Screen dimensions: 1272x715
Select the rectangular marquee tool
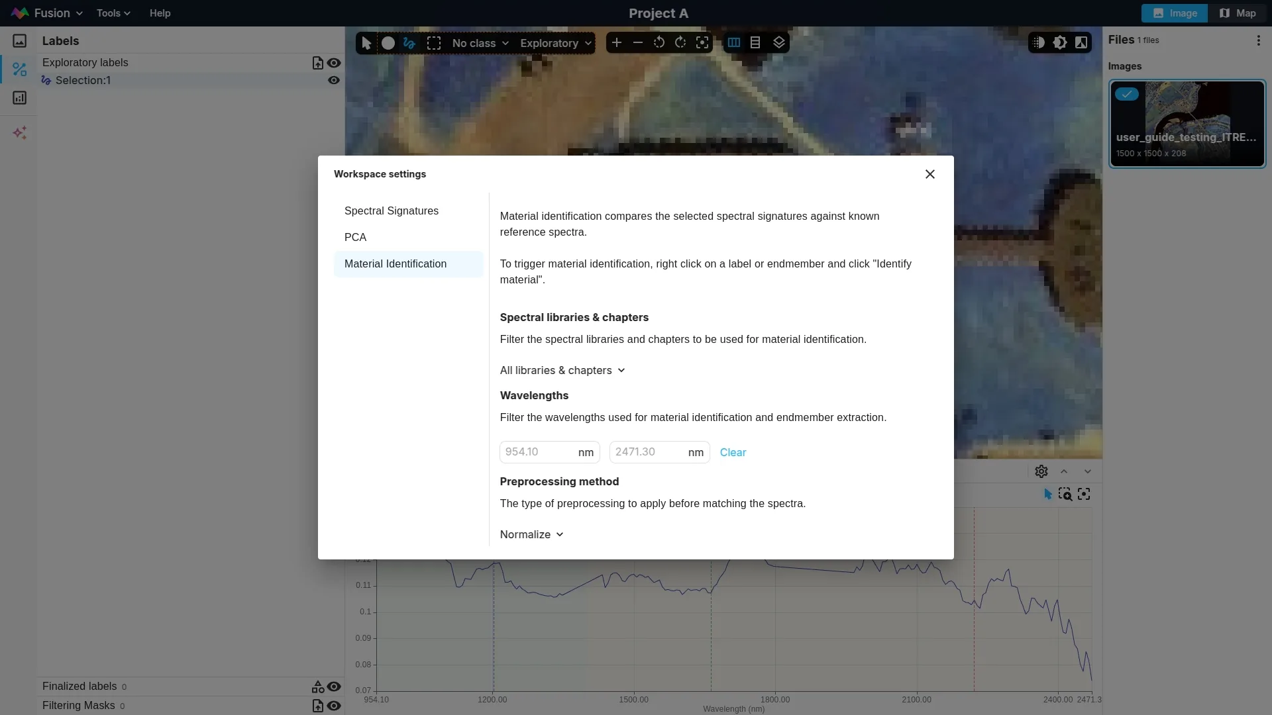click(x=434, y=43)
